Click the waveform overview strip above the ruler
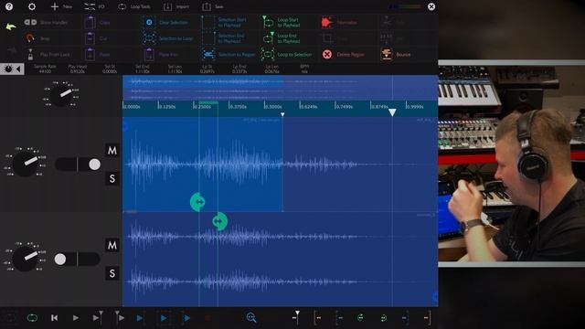The image size is (585, 329). (x=281, y=88)
